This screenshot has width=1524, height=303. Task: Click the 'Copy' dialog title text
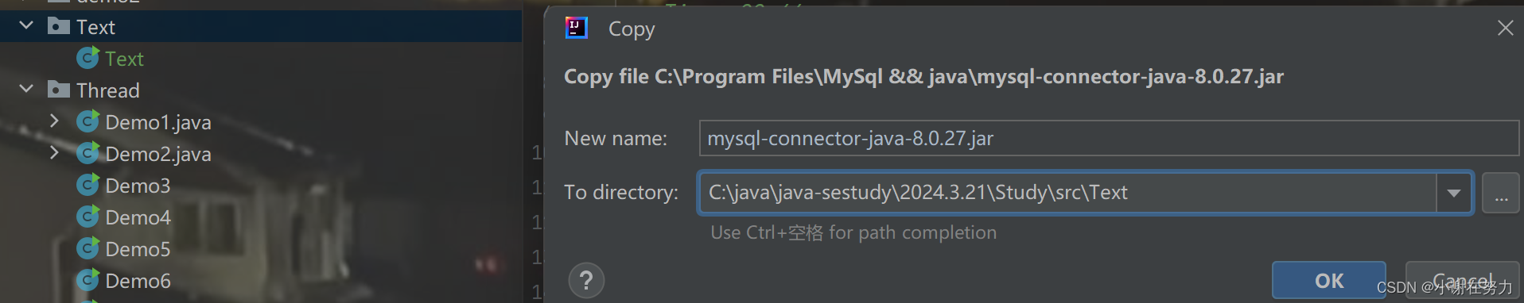click(632, 29)
